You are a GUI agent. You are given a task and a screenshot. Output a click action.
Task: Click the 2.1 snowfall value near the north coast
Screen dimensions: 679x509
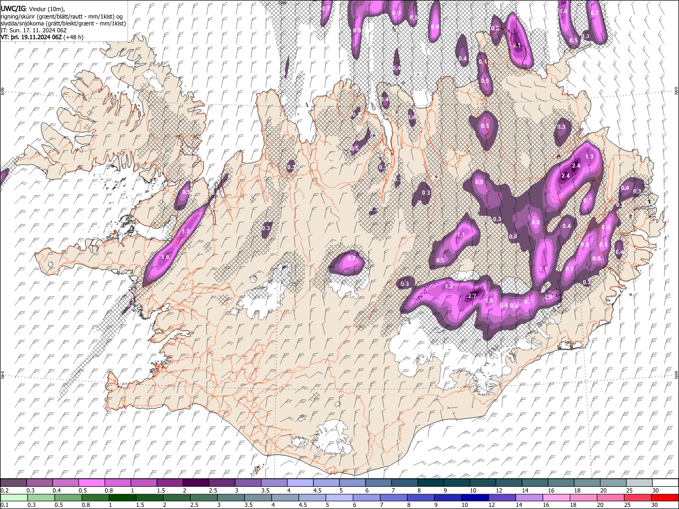517,46
